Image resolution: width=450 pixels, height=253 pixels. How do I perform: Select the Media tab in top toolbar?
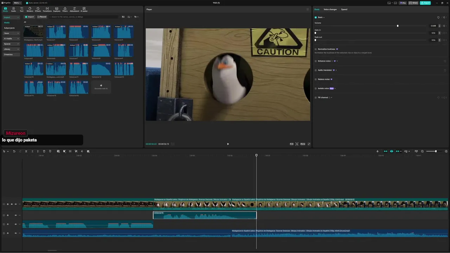pos(5,9)
